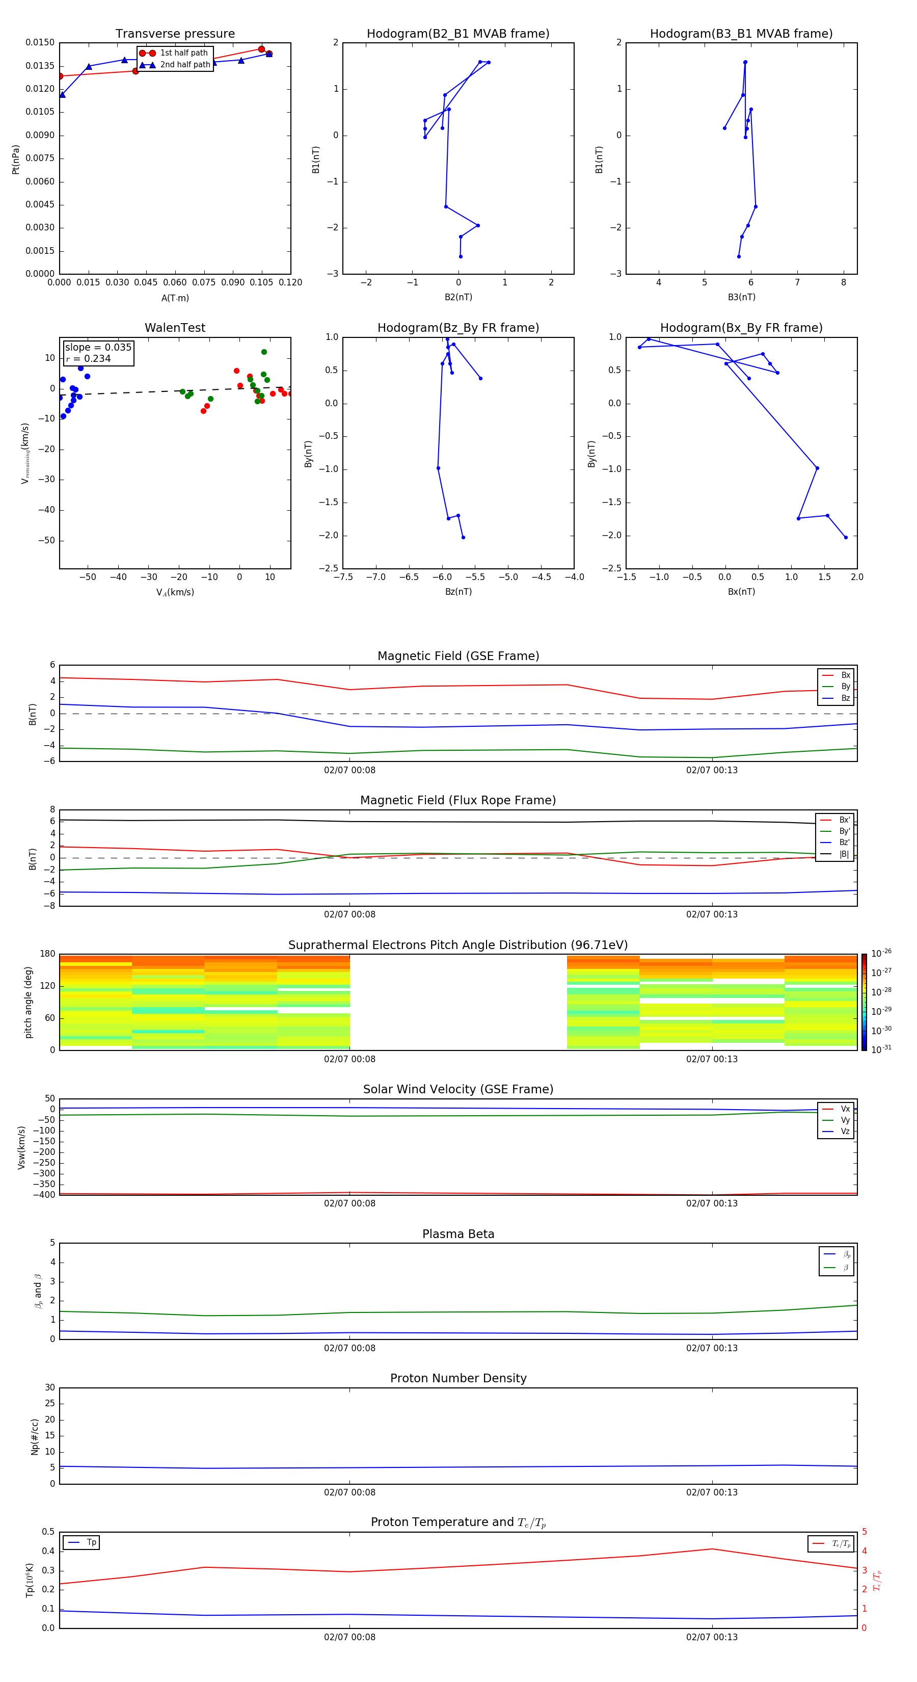The image size is (917, 1682).
Task: Click the Vsw(km/s) y-axis label
Action: pyautogui.click(x=21, y=1147)
